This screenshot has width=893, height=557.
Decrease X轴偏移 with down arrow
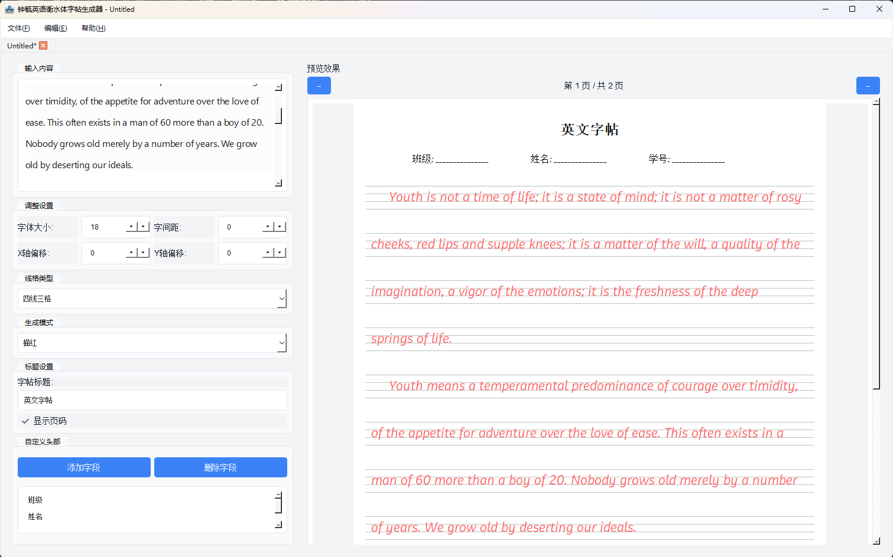pyautogui.click(x=143, y=253)
